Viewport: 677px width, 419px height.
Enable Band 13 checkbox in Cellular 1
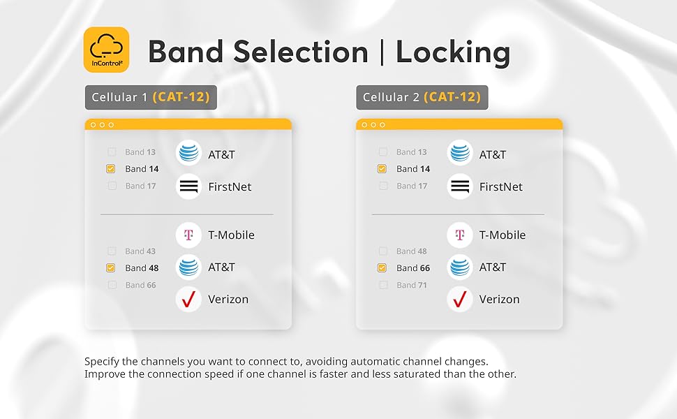112,152
